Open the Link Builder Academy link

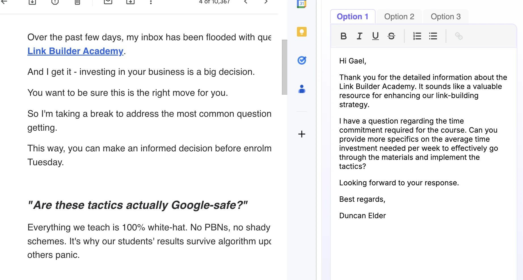pyautogui.click(x=75, y=51)
